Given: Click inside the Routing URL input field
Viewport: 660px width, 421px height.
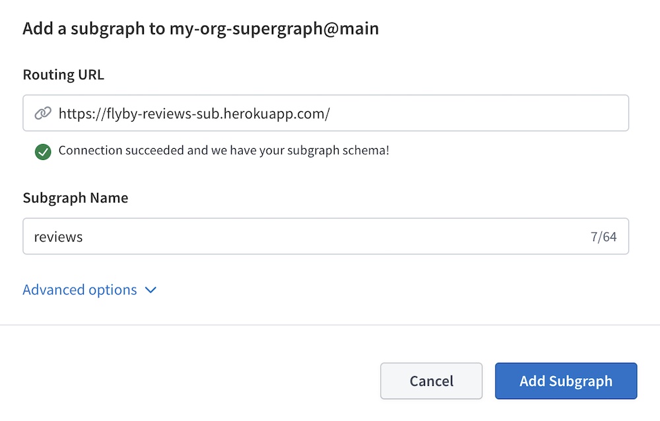Looking at the screenshot, I should 264,113.
